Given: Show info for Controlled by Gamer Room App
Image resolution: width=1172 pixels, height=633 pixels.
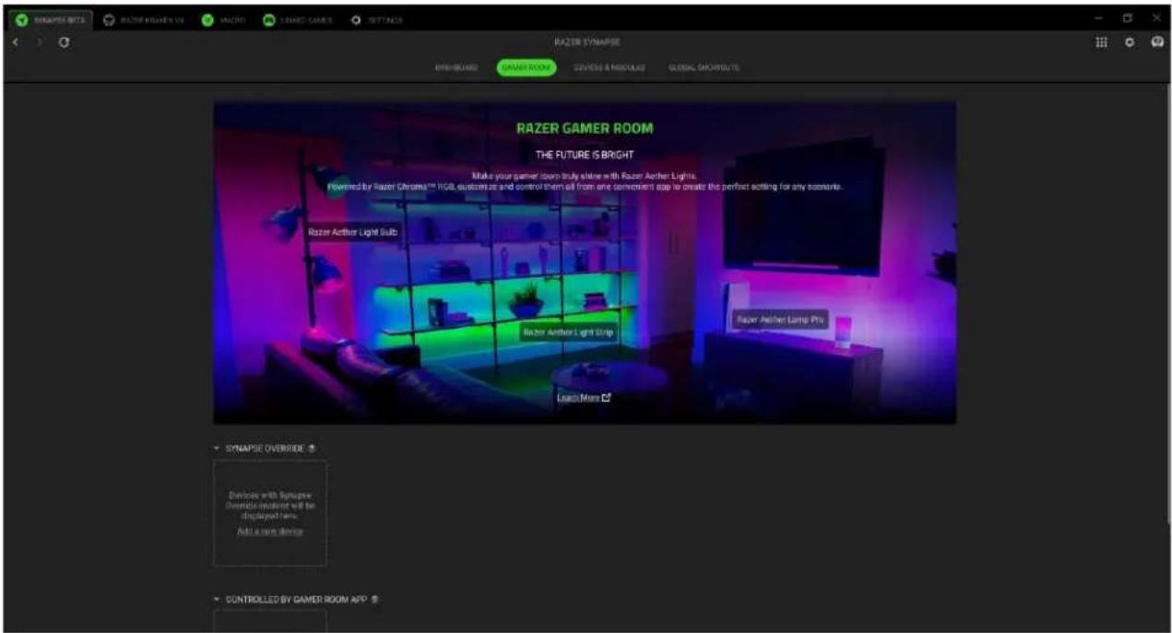Looking at the screenshot, I should 375,599.
